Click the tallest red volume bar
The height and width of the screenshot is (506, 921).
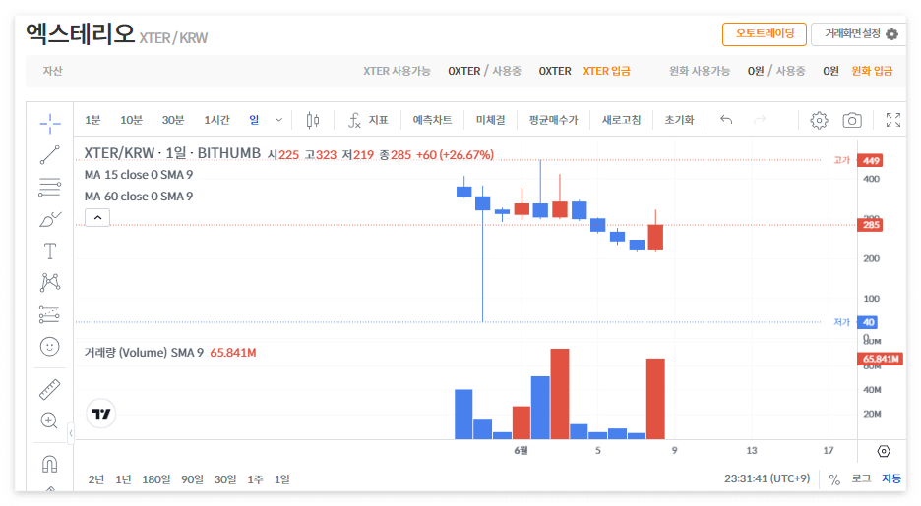coord(560,394)
